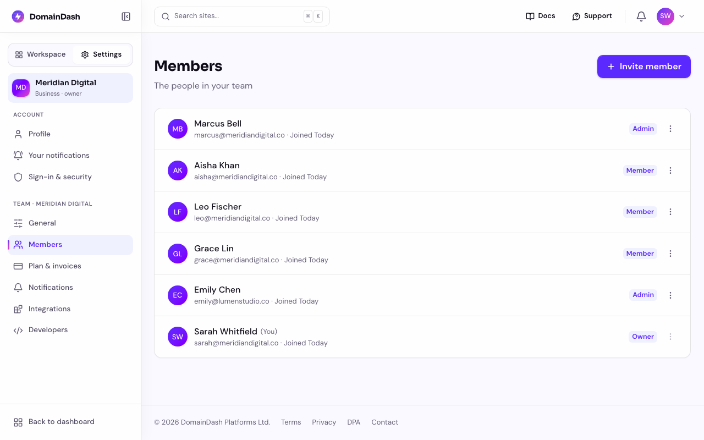This screenshot has width=704, height=440.
Task: Click Leo Fischer's LF avatar
Action: click(178, 212)
